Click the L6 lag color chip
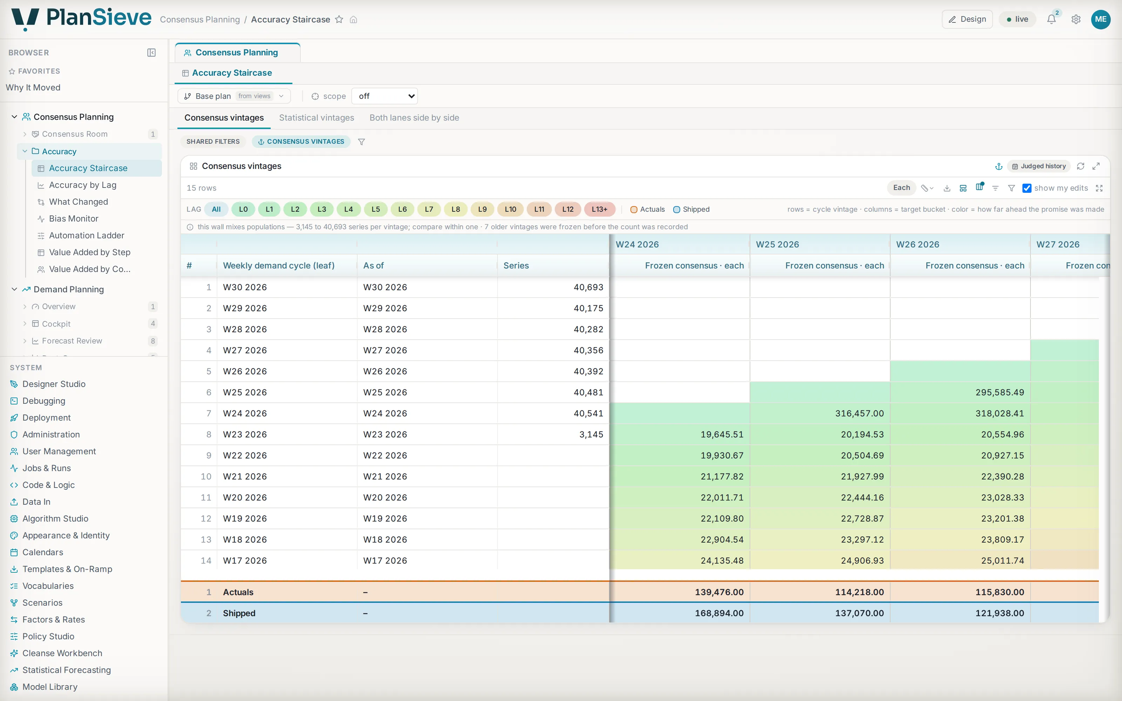This screenshot has width=1122, height=701. [402, 209]
